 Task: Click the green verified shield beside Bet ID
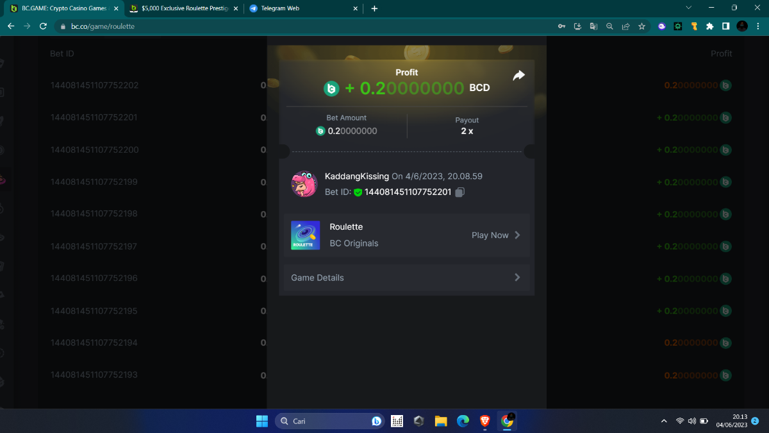pos(358,192)
